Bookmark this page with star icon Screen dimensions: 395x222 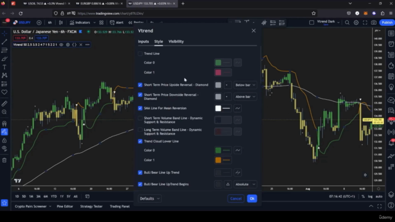pyautogui.click(x=314, y=14)
